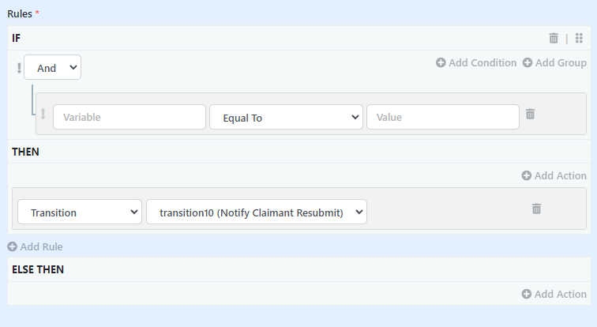Click the plus icon next to Add Rule
Viewport: 597px width, 327px height.
click(x=12, y=246)
